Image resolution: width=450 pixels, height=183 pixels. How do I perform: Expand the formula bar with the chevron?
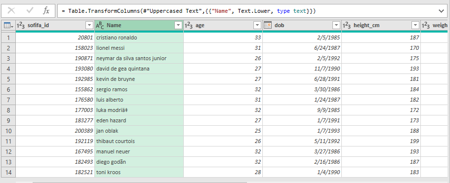pos(441,11)
